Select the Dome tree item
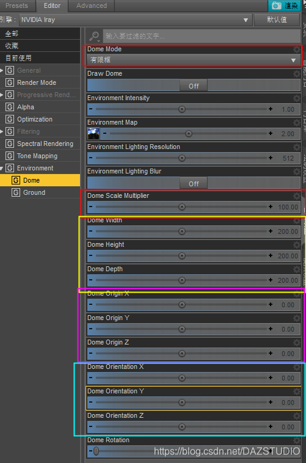The height and width of the screenshot is (463, 306). point(40,180)
